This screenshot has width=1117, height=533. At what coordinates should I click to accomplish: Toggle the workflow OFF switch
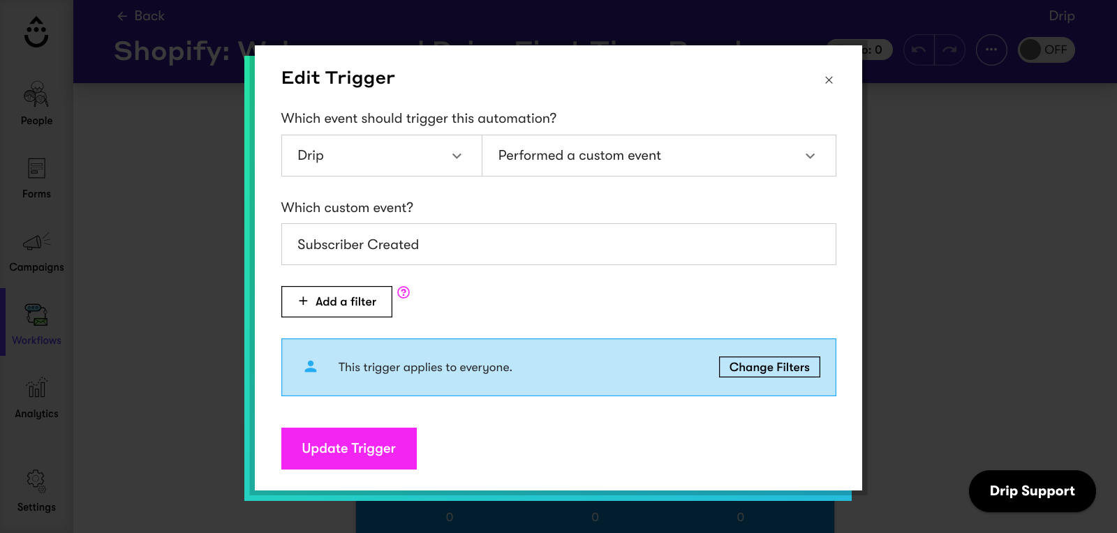[1046, 50]
